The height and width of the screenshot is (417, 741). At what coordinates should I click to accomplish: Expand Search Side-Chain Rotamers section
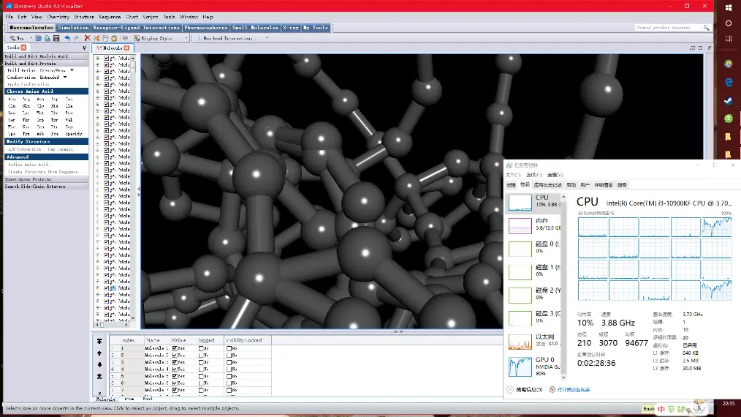tap(46, 187)
